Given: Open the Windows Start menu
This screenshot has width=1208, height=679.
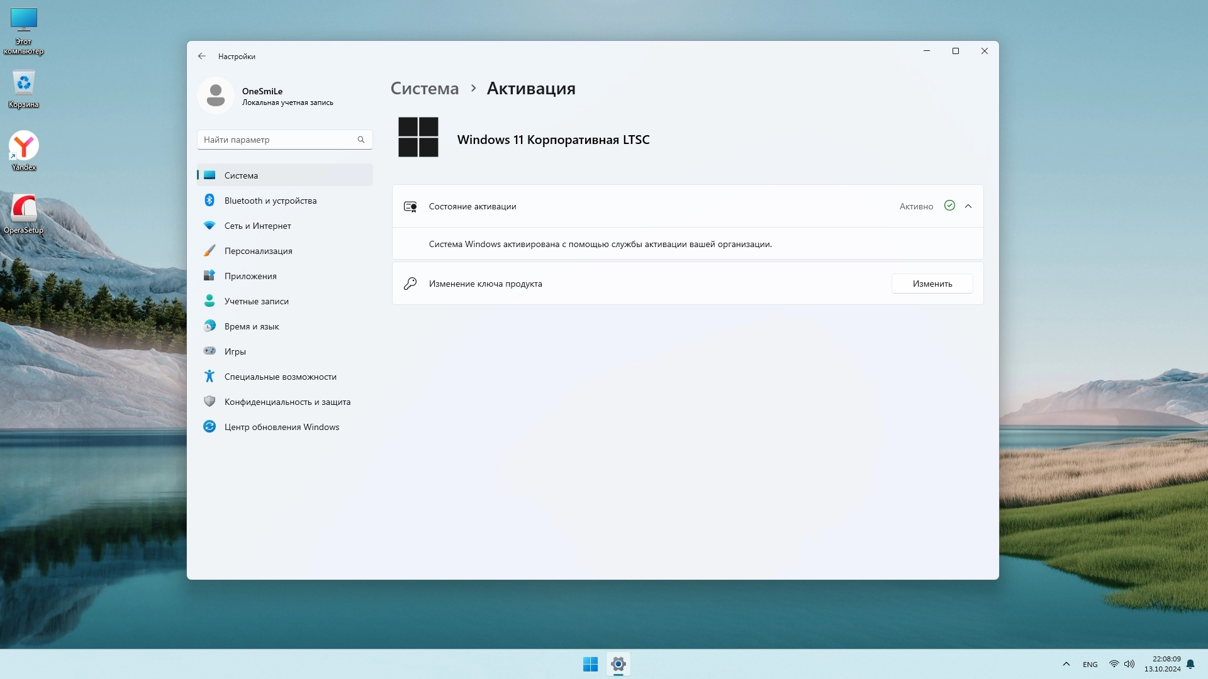Looking at the screenshot, I should point(590,664).
